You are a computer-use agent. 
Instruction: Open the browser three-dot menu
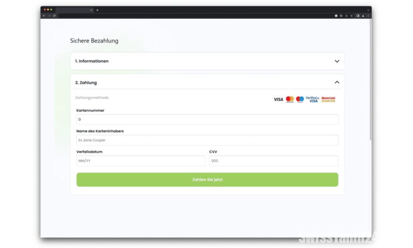coord(368,16)
